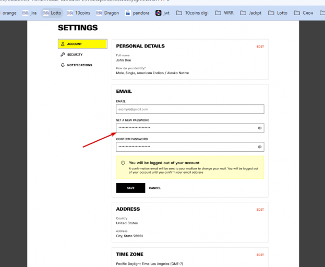Click the Pacific Daylight Time zone value
Image resolution: width=325 pixels, height=267 pixels.
point(149,264)
